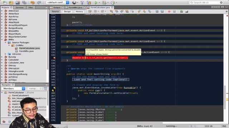Click the Profile Project icon
229x128 pixels.
(113, 2)
